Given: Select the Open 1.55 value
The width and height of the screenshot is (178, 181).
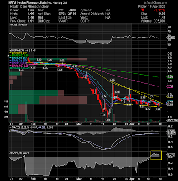Looking at the screenshot, I should [x=31, y=10].
